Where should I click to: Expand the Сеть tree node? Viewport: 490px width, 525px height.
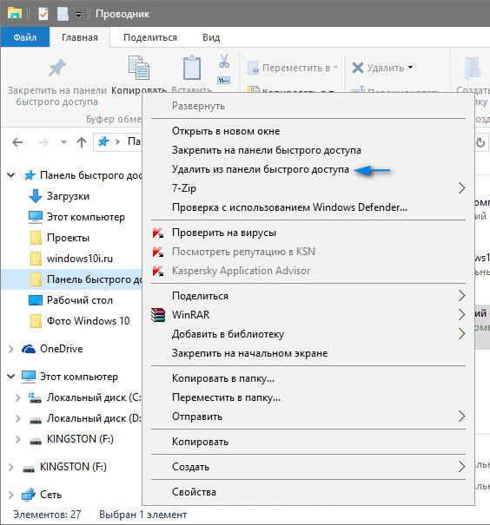[11, 495]
